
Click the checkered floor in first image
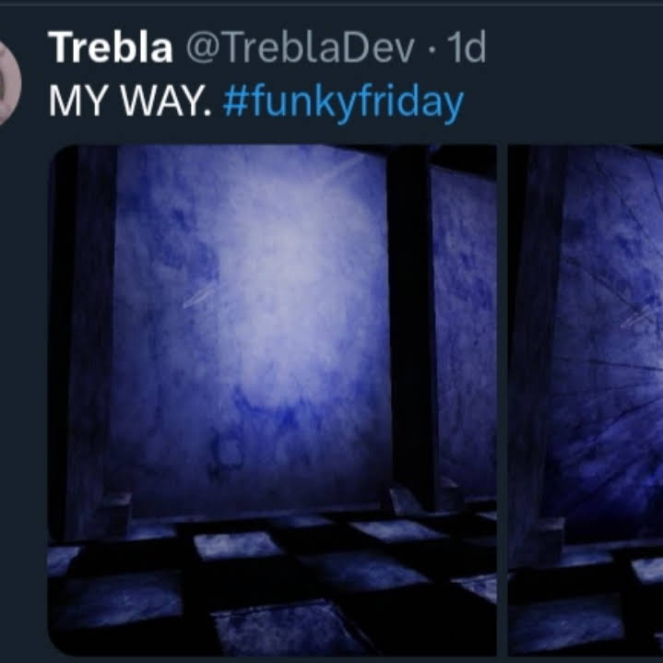point(272,587)
